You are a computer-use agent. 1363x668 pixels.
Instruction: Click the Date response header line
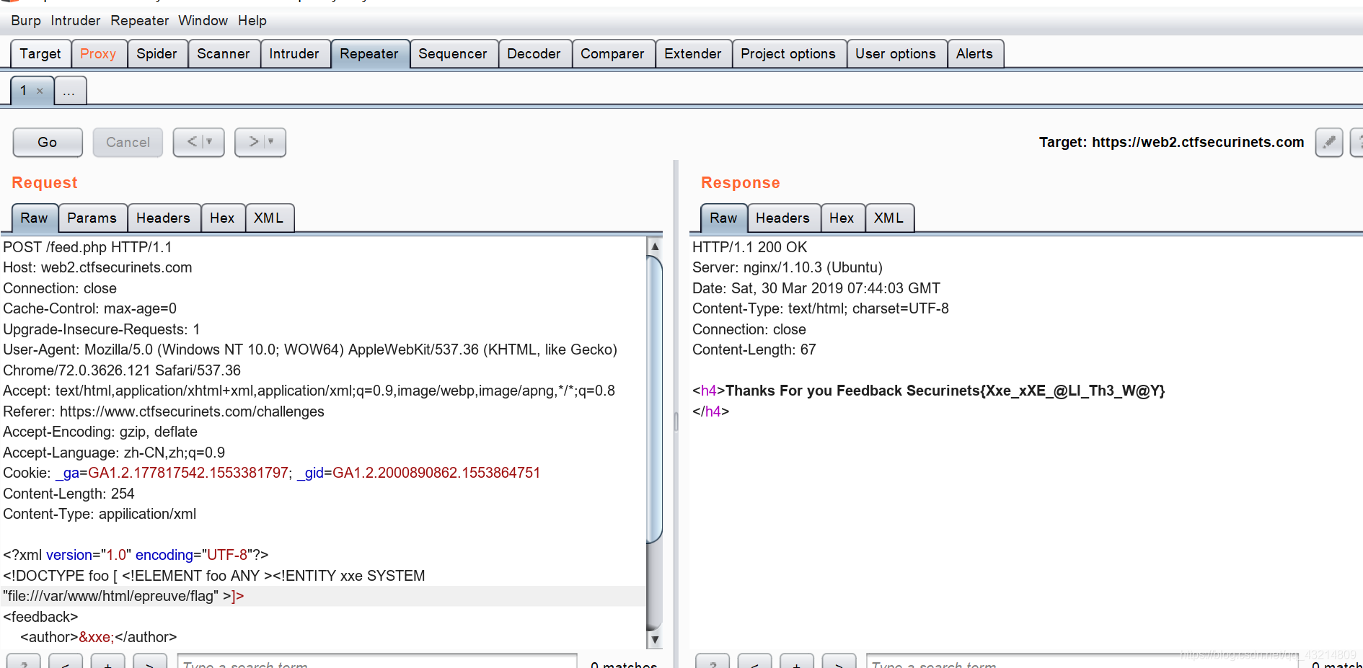(x=816, y=288)
